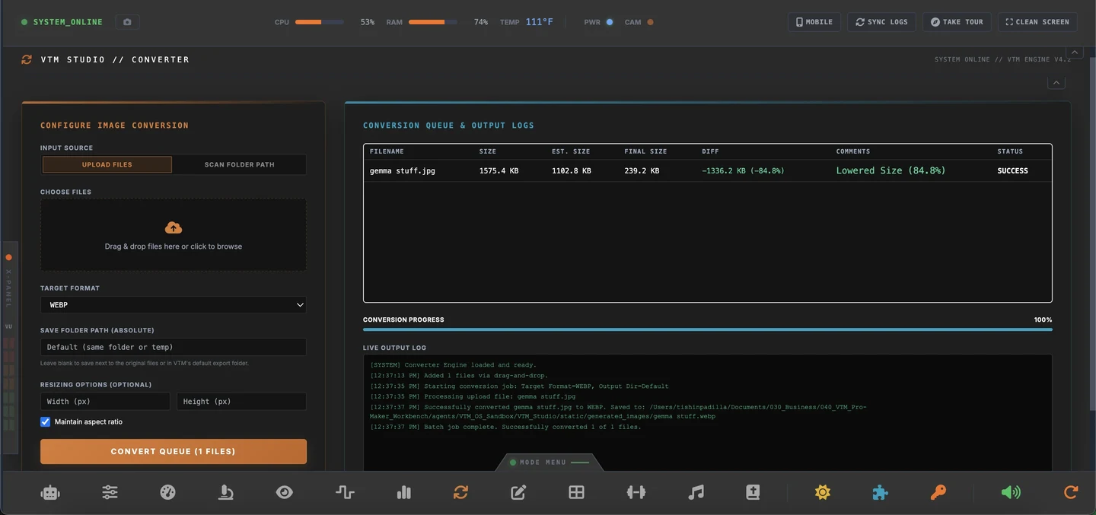Click the blue puzzle piece plugin icon
The height and width of the screenshot is (515, 1096).
pos(880,492)
